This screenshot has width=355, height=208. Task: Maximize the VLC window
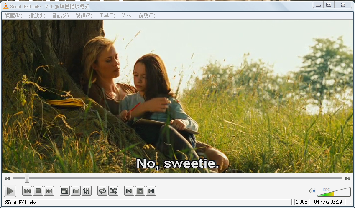329,5
